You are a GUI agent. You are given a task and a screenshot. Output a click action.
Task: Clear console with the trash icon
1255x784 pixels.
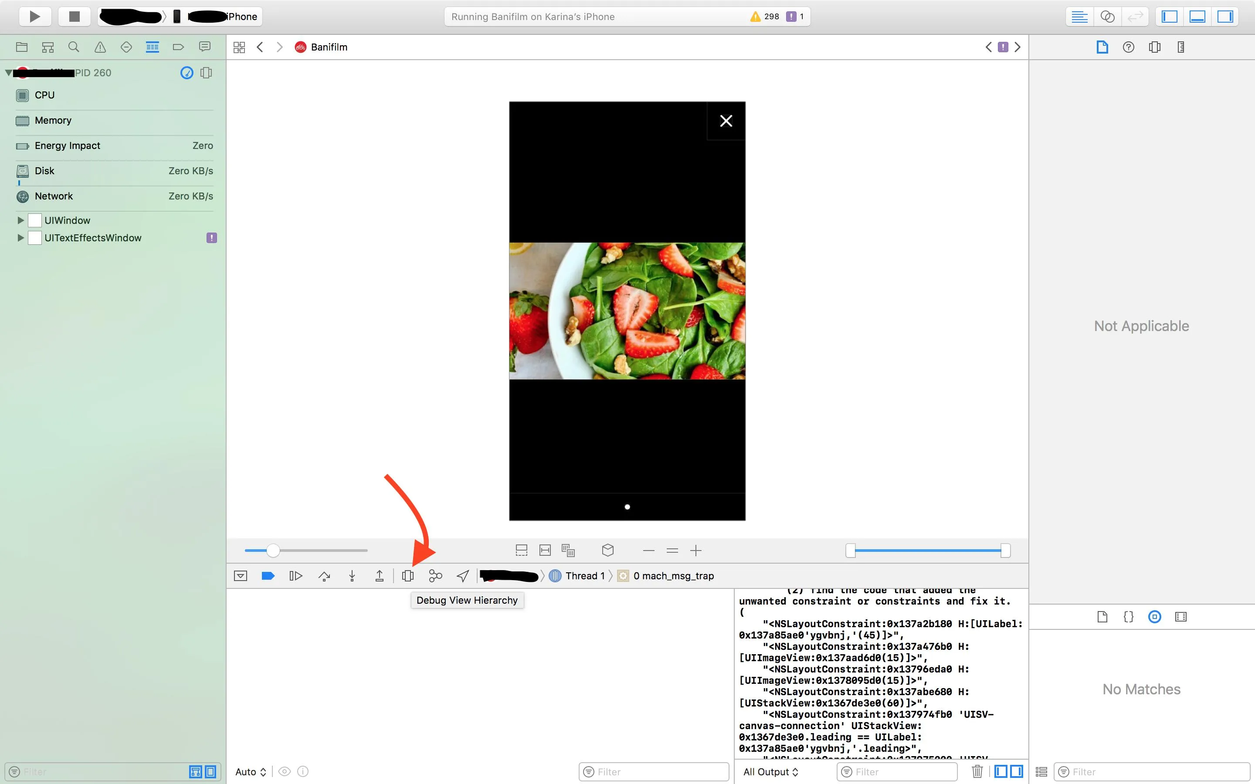click(x=977, y=771)
